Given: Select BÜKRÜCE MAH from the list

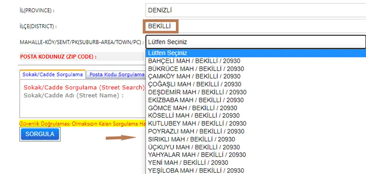Looking at the screenshot, I should (196, 69).
